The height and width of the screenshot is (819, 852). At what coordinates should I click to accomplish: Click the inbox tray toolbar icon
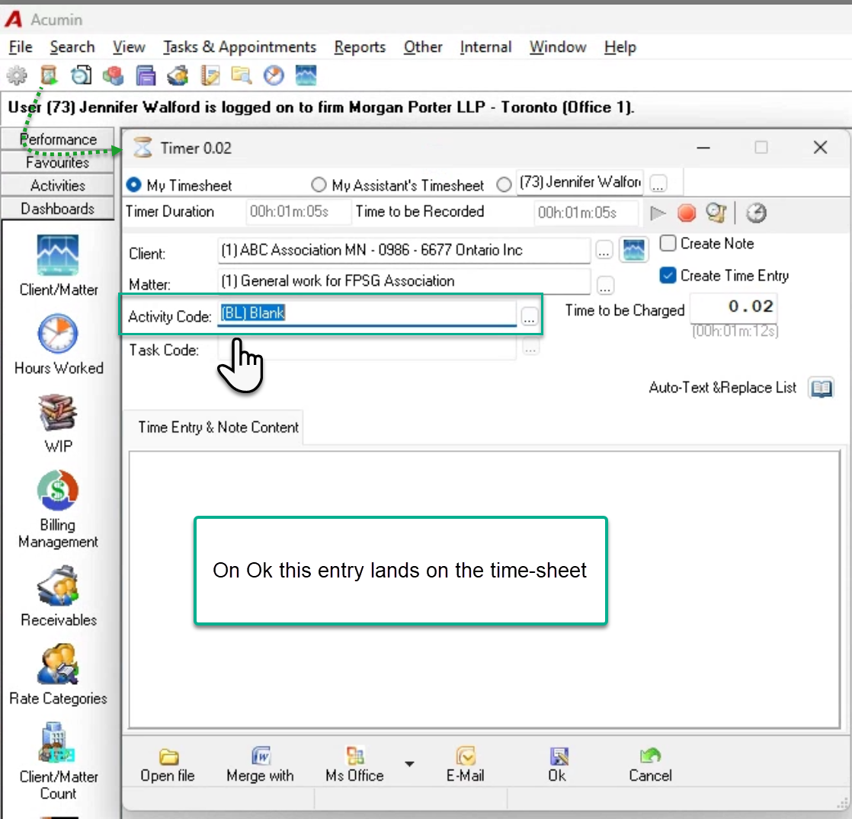tap(178, 75)
